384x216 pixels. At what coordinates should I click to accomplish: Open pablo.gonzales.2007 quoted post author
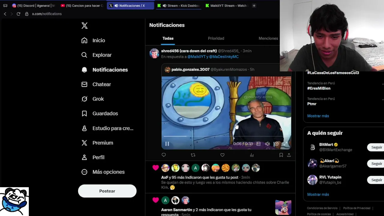[190, 70]
